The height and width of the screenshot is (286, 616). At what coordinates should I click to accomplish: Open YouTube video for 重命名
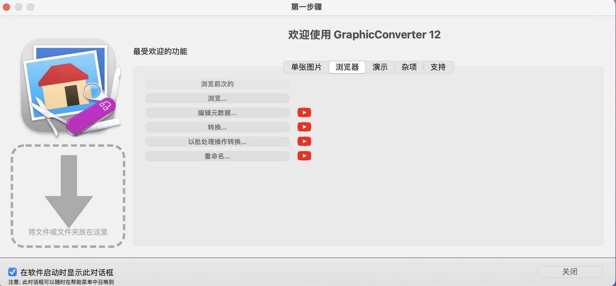click(304, 156)
